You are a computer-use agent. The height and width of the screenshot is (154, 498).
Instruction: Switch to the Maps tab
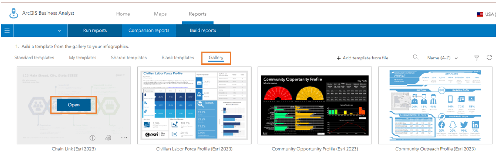160,14
